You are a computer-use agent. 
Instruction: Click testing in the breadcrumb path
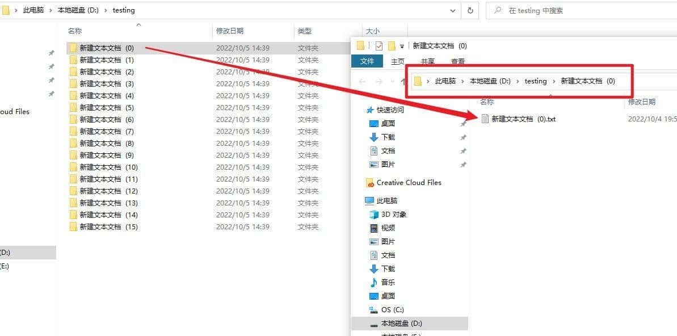pos(123,10)
